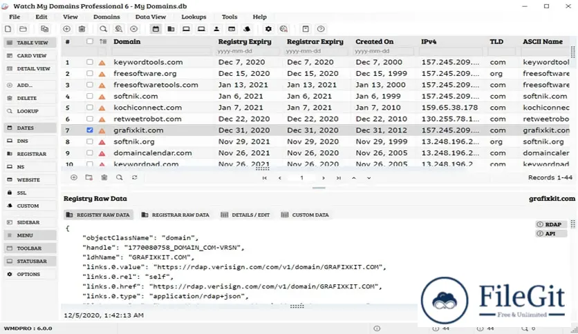Click the trash delete icon in top toolbar
The image size is (578, 334).
[x=82, y=29]
